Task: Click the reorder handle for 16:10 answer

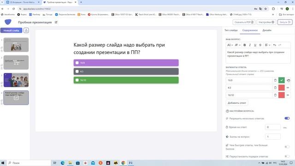Action: 288,95
